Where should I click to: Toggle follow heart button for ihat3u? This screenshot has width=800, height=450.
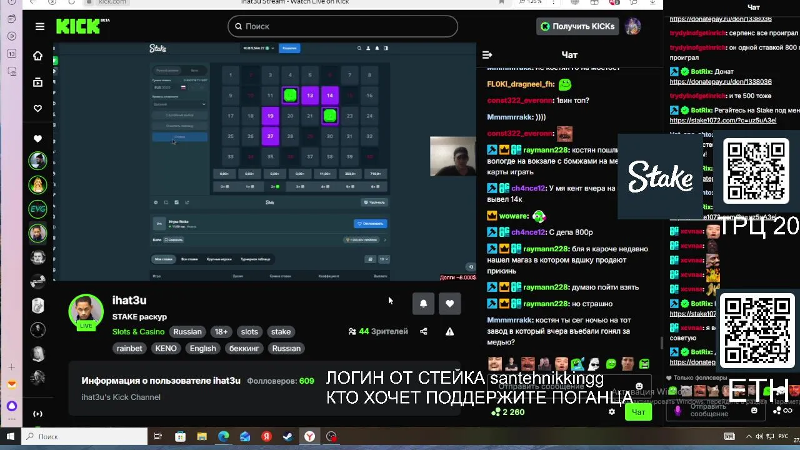click(450, 304)
